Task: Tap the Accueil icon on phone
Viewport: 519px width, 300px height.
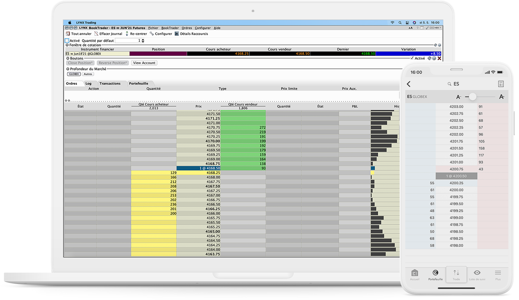Action: click(415, 273)
